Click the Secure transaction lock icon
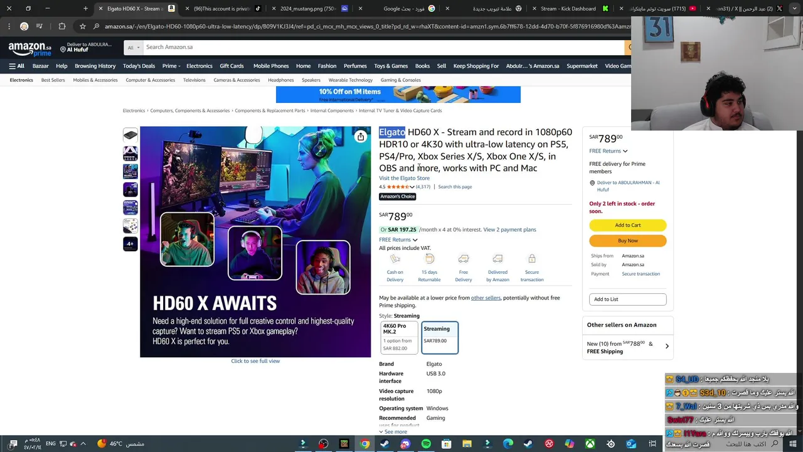The height and width of the screenshot is (452, 803). click(532, 259)
